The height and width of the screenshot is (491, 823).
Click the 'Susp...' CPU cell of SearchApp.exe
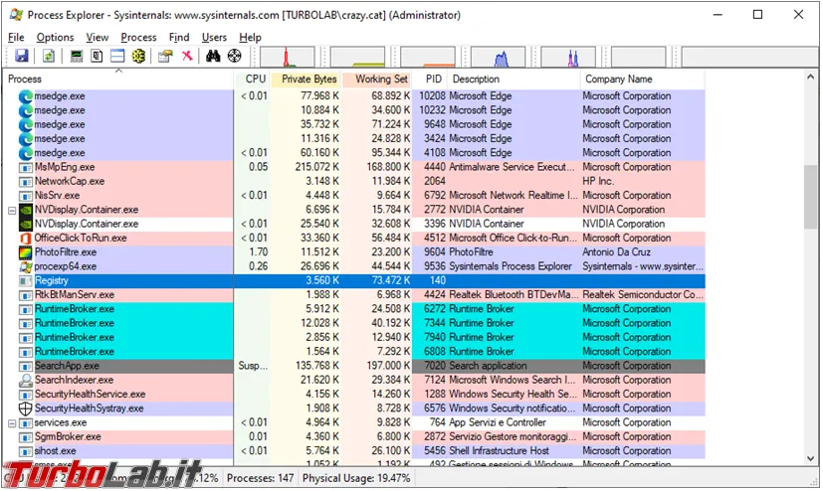coord(253,367)
